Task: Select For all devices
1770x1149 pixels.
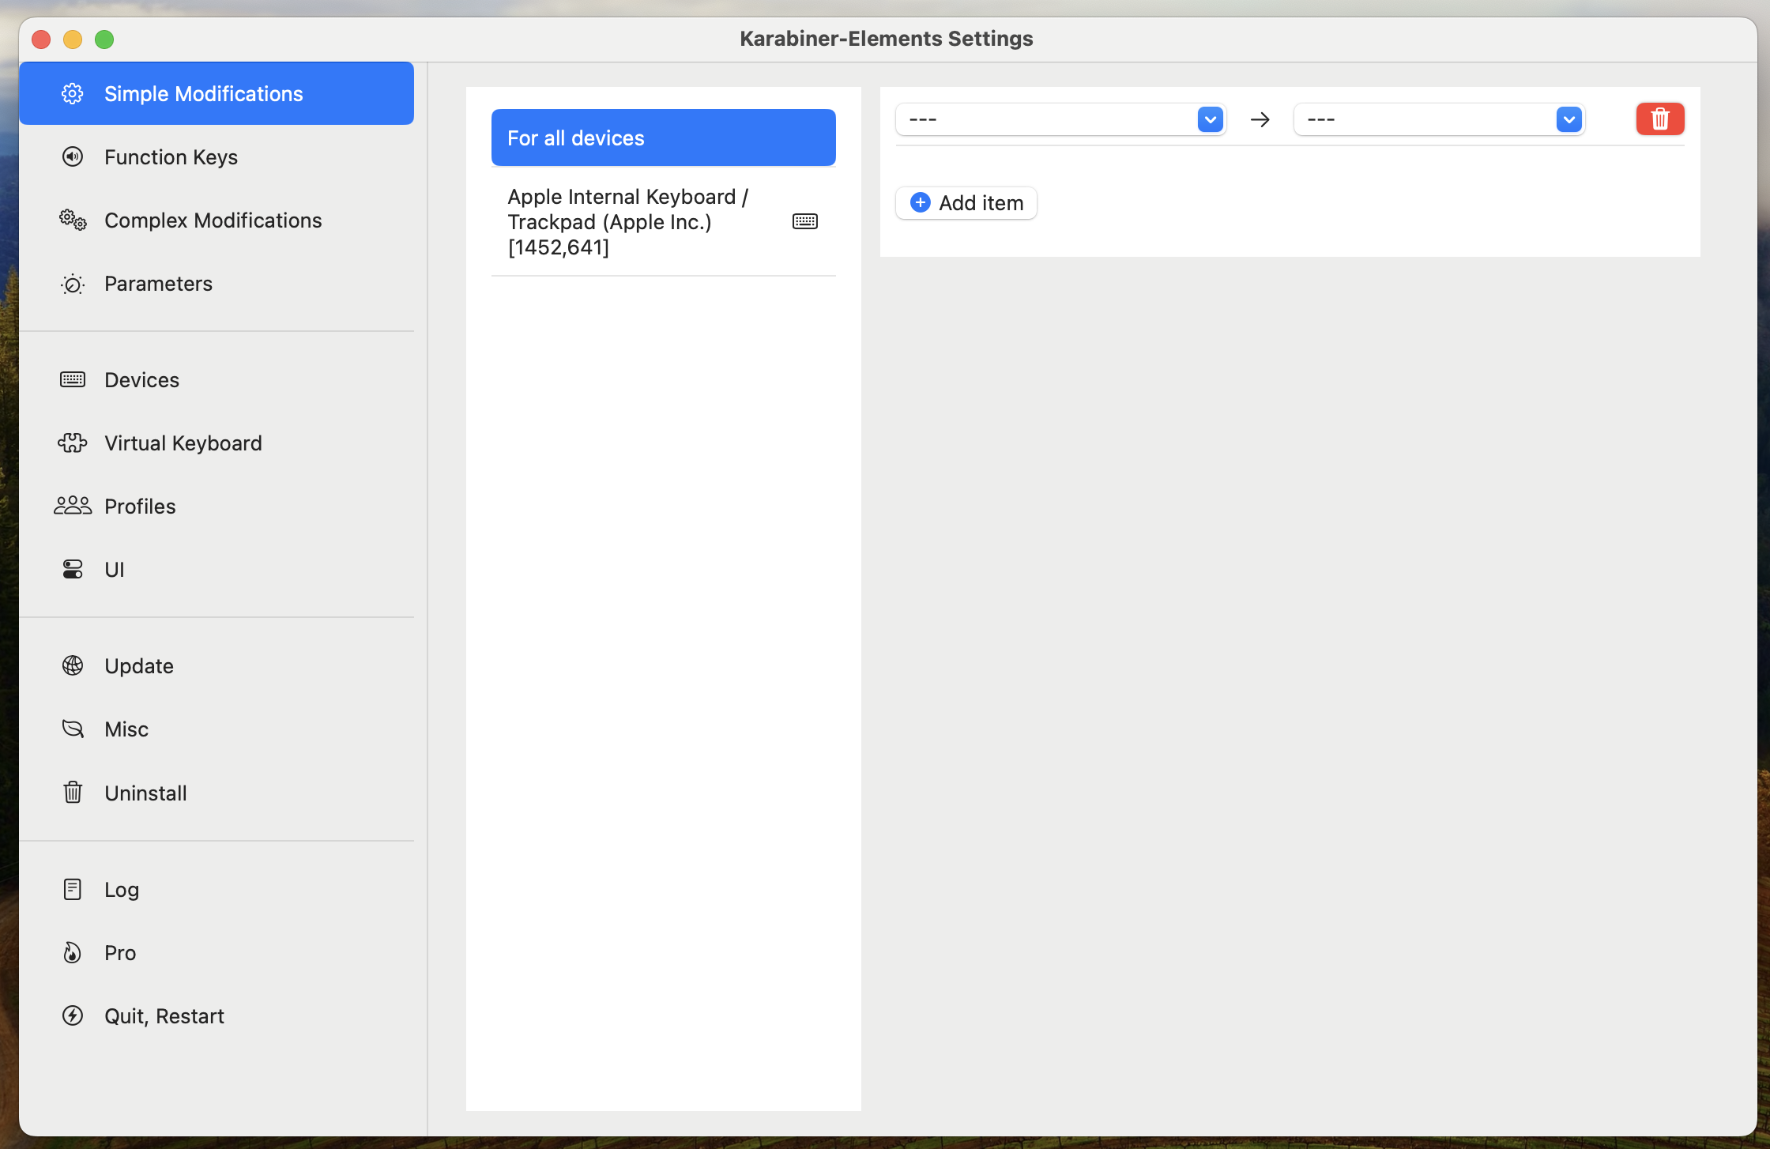Action: coord(664,138)
